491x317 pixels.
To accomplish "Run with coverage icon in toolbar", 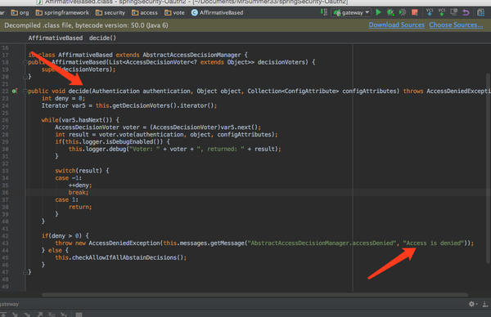I will point(403,12).
